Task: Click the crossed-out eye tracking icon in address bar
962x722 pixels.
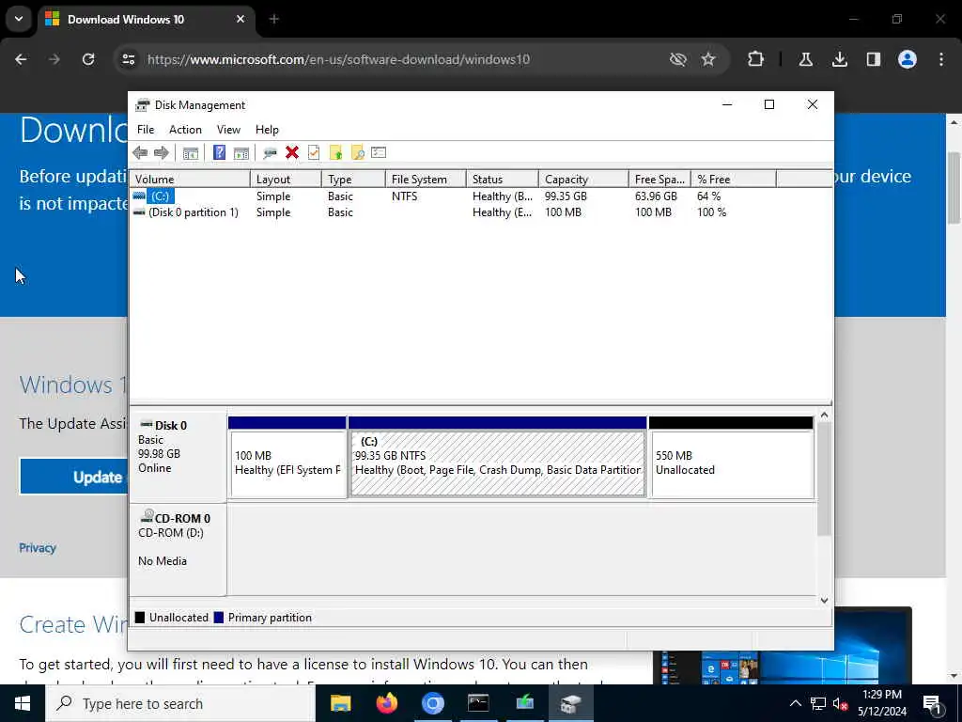Action: click(678, 59)
